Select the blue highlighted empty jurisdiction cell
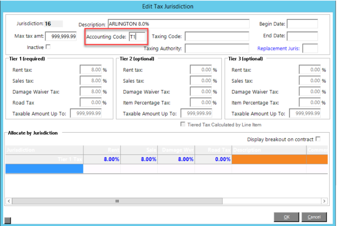Image resolution: width=337 pixels, height=226 pixels. coord(44,169)
